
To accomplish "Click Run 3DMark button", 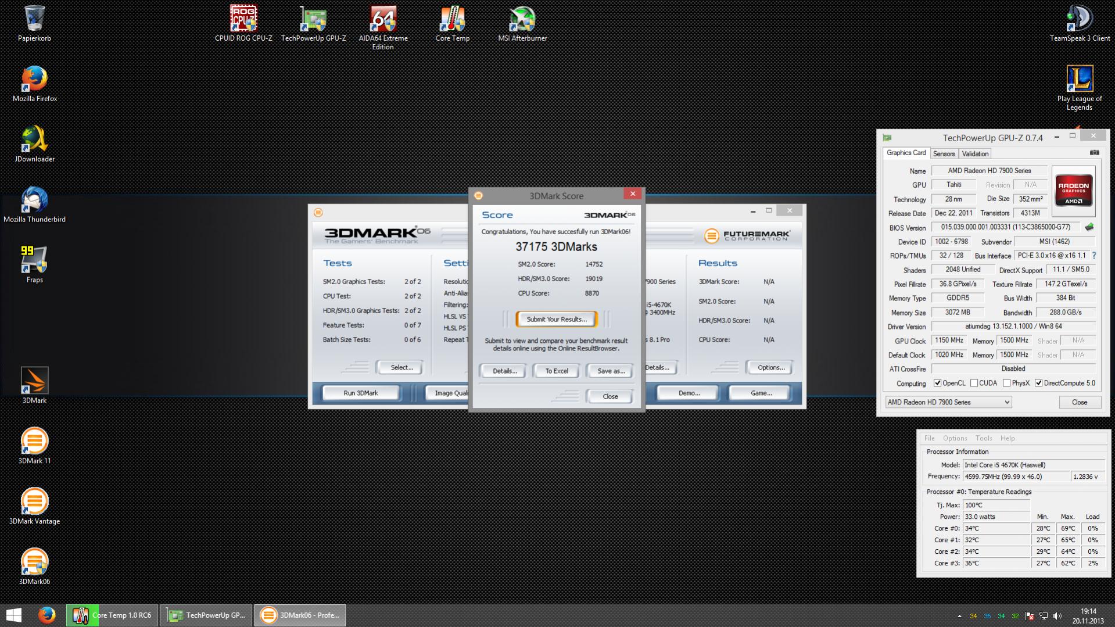I will (x=361, y=393).
